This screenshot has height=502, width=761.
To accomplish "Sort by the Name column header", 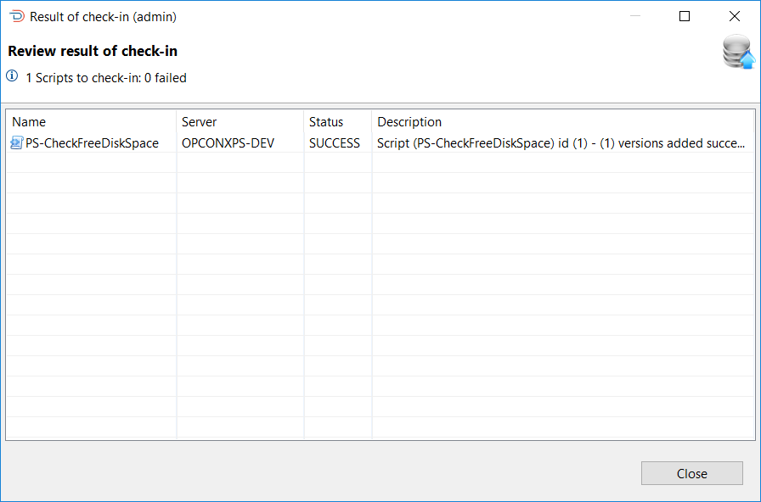I will 91,121.
